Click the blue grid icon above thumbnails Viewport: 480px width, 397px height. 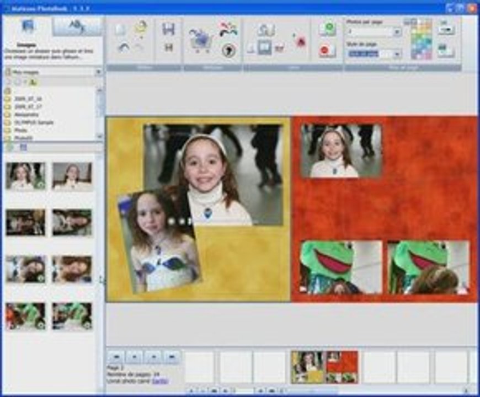click(x=23, y=147)
